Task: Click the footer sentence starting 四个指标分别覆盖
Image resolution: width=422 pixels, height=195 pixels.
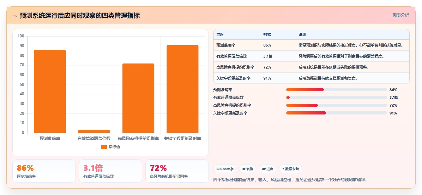Action: click(x=291, y=180)
